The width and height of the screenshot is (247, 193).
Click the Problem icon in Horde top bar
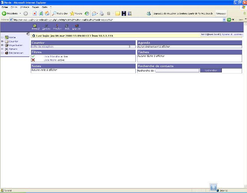[x=57, y=26]
